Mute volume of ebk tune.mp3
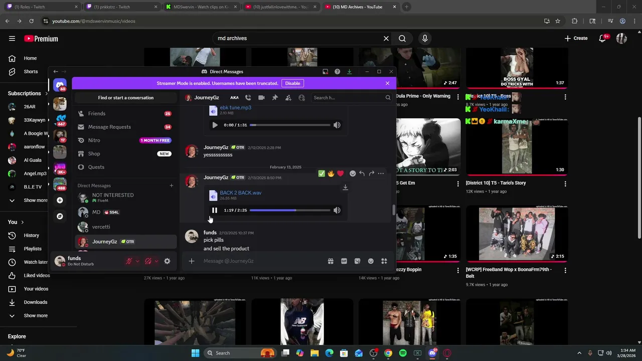Screen dimensions: 642x361 click(x=337, y=125)
